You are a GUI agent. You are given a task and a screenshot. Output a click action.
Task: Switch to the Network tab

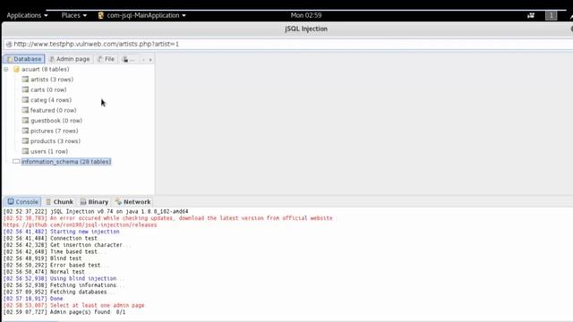pyautogui.click(x=133, y=201)
